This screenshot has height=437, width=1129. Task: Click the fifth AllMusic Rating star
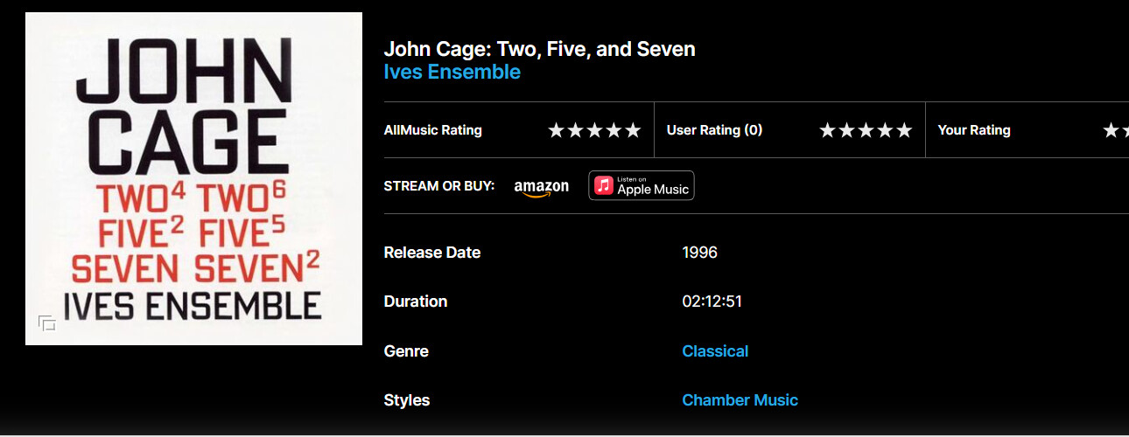pos(633,130)
